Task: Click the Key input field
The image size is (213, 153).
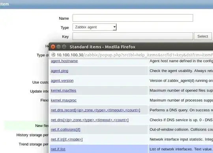Action: tap(133, 36)
